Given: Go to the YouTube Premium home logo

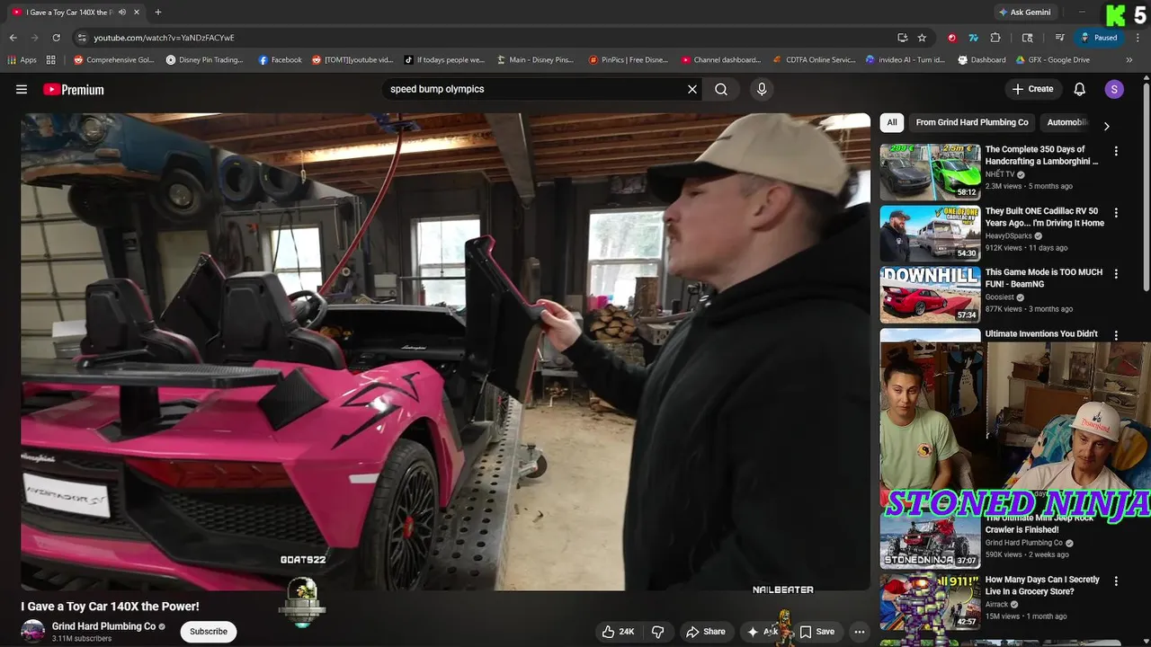Looking at the screenshot, I should point(73,89).
